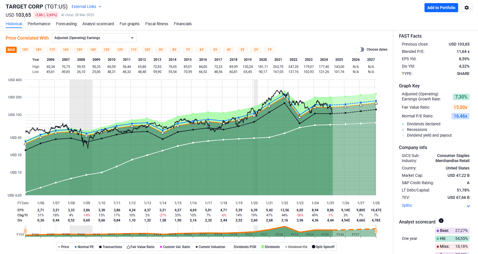Image resolution: width=478 pixels, height=254 pixels.
Task: Click the left handle of range slider
Action: 25,231
